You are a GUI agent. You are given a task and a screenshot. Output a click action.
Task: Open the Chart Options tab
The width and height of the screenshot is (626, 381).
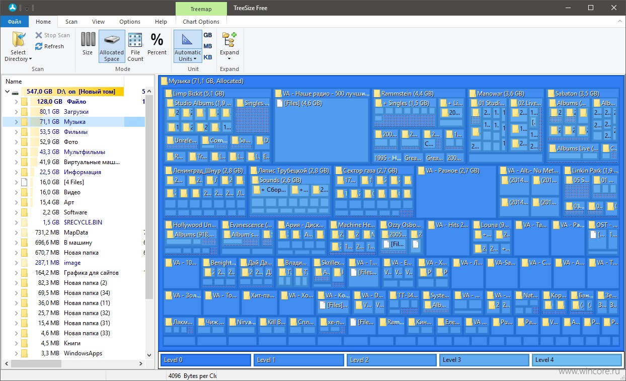click(x=201, y=22)
